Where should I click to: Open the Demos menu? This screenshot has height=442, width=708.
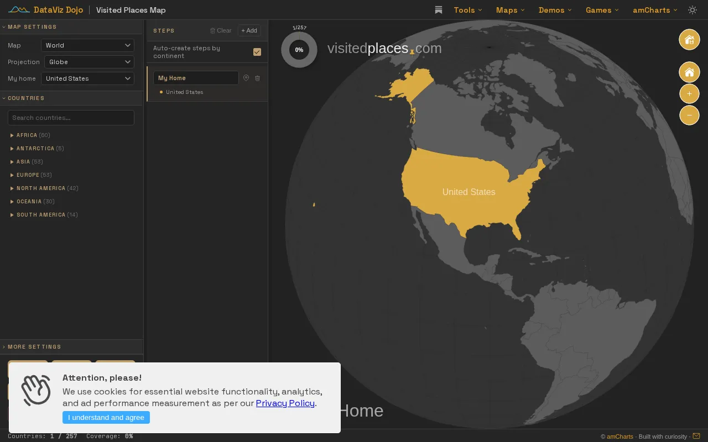[555, 10]
